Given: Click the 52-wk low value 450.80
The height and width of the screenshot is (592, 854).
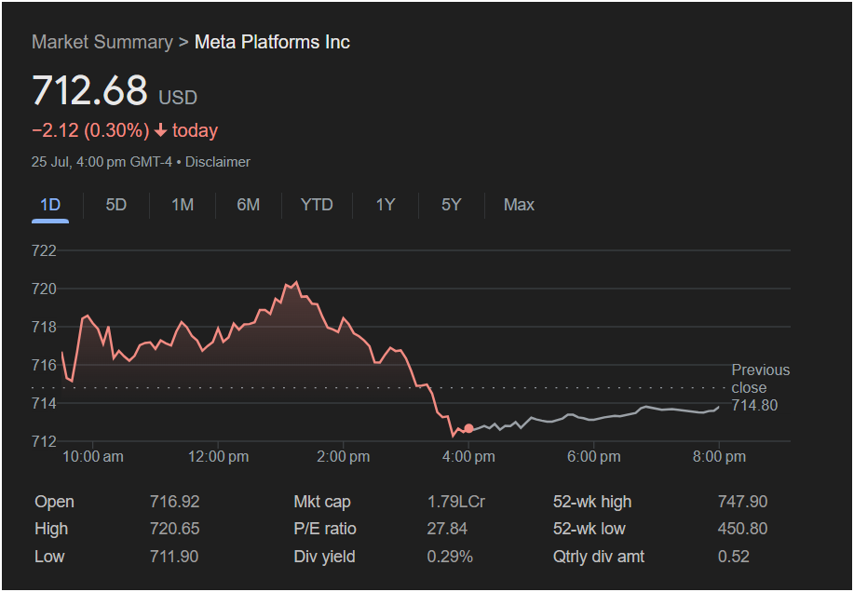Looking at the screenshot, I should pos(743,529).
